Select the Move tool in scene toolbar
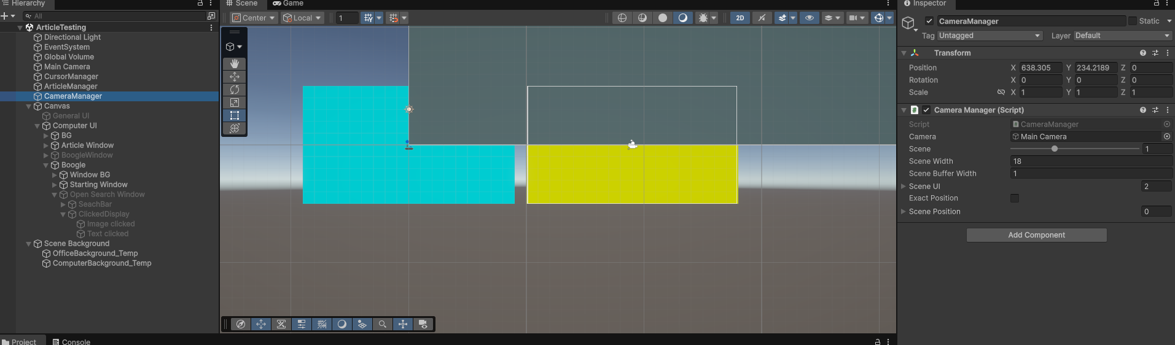The height and width of the screenshot is (345, 1175). (x=235, y=77)
